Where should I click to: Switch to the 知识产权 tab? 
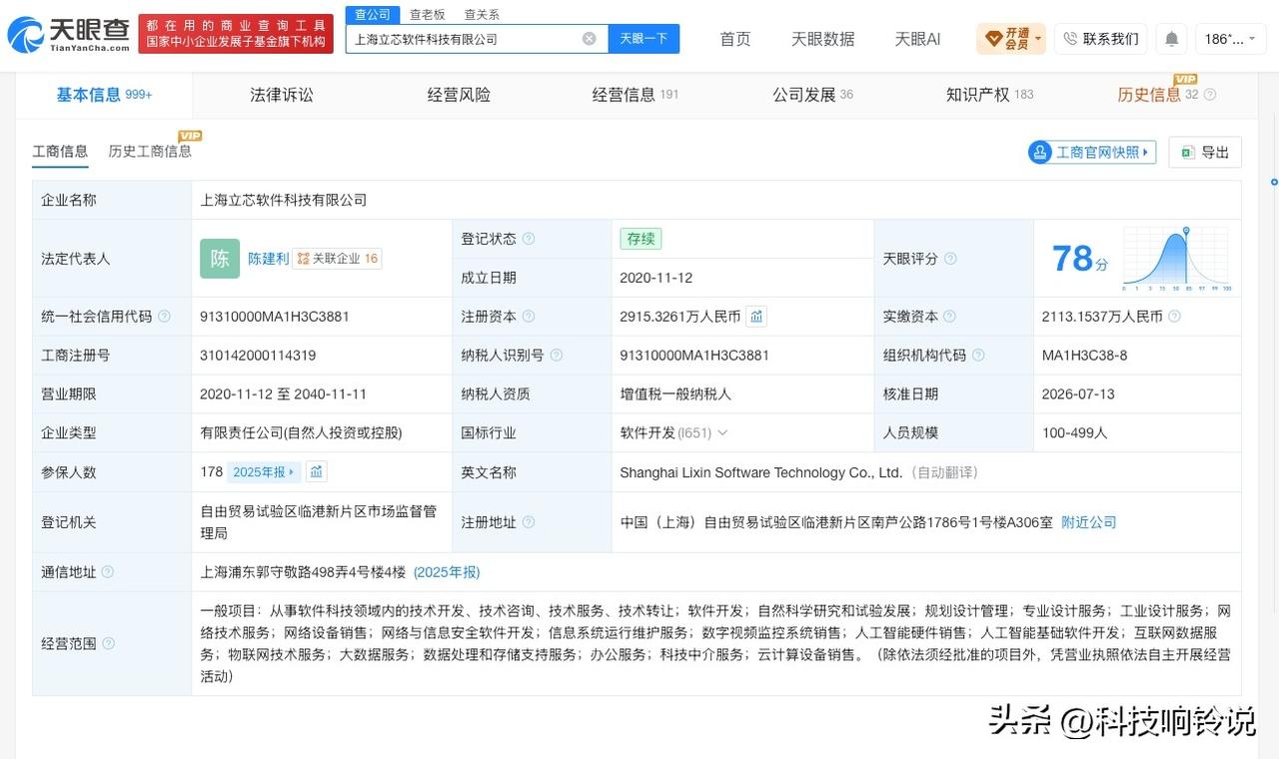pyautogui.click(x=989, y=95)
